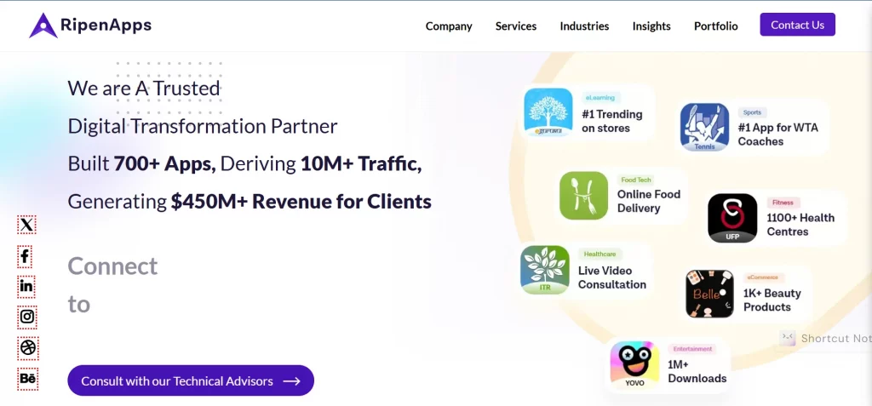This screenshot has width=872, height=406.
Task: Click the UFP fitness app icon
Action: click(x=731, y=218)
